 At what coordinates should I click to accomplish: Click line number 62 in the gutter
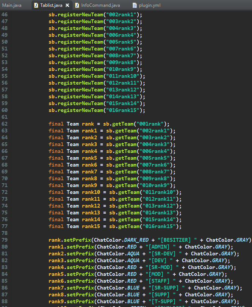[x=5, y=124]
